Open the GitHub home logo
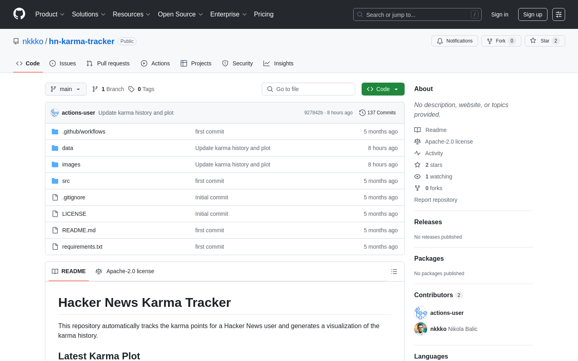 point(19,14)
